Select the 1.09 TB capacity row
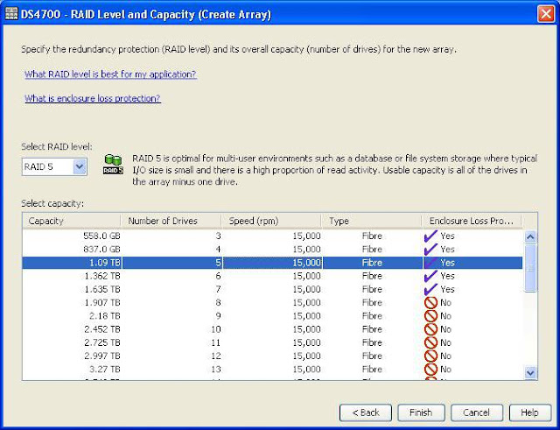The width and height of the screenshot is (560, 430). [x=272, y=263]
